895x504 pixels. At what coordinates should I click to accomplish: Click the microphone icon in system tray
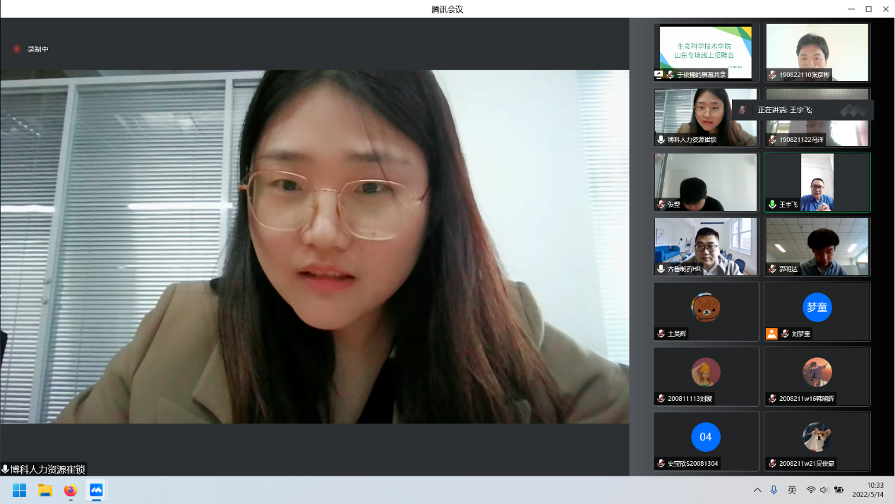(x=774, y=490)
